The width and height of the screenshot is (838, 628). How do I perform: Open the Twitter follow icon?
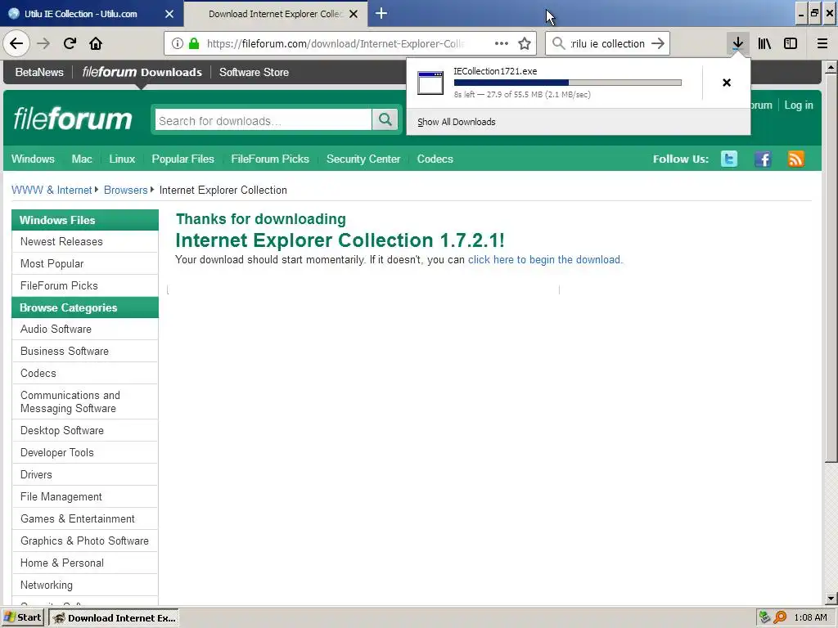pyautogui.click(x=729, y=159)
